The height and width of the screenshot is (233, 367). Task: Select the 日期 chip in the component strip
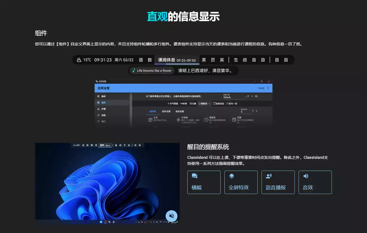point(193,104)
